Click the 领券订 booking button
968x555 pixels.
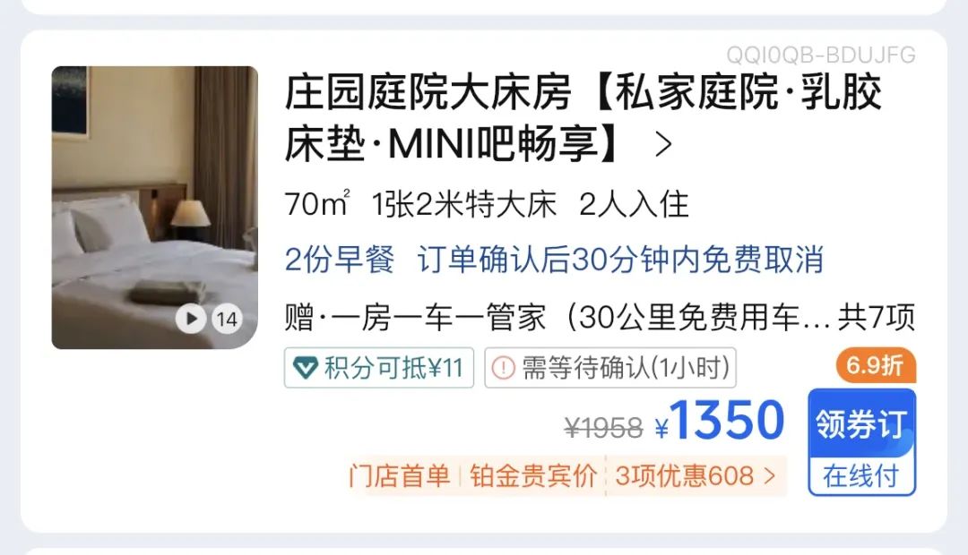point(862,424)
